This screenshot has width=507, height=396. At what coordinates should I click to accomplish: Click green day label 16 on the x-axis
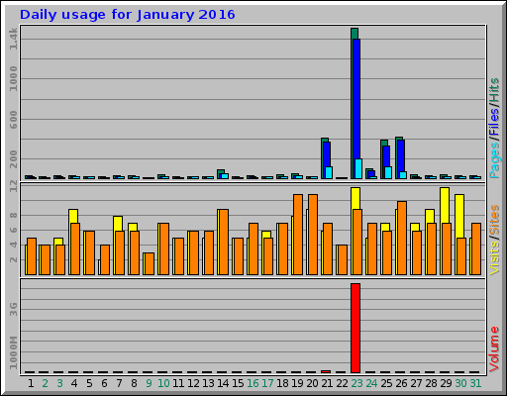coord(253,383)
